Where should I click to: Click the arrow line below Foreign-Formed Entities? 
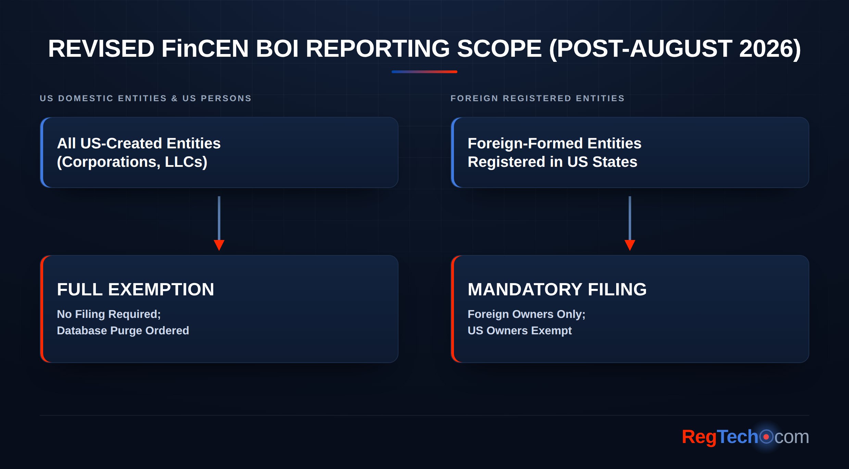(x=630, y=218)
